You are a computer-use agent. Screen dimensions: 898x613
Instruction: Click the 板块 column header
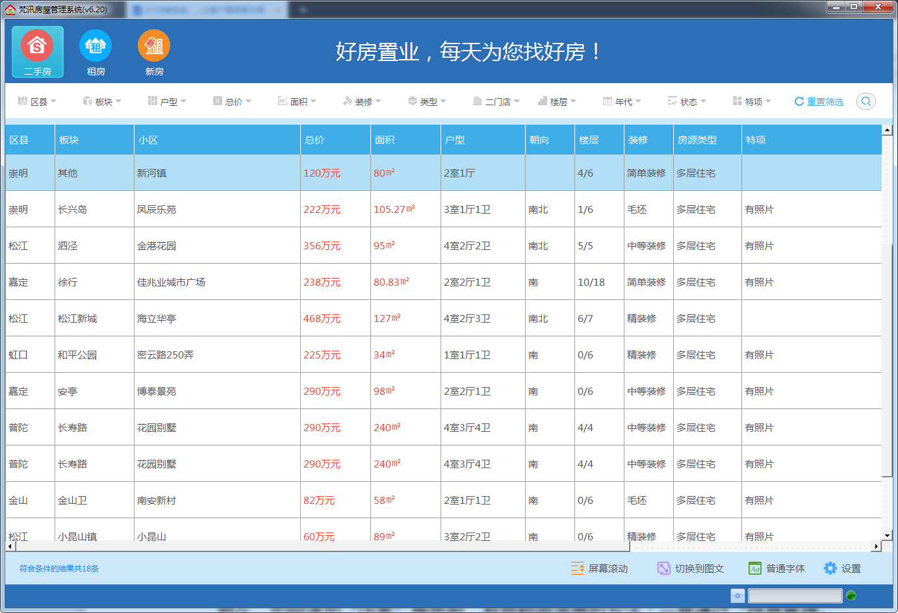(x=94, y=140)
